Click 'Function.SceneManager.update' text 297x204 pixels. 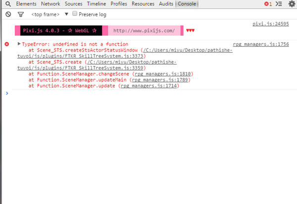[x=76, y=86]
